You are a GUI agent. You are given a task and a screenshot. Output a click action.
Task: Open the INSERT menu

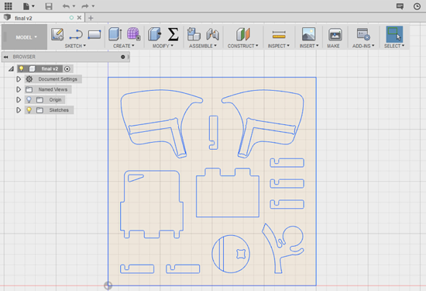309,46
